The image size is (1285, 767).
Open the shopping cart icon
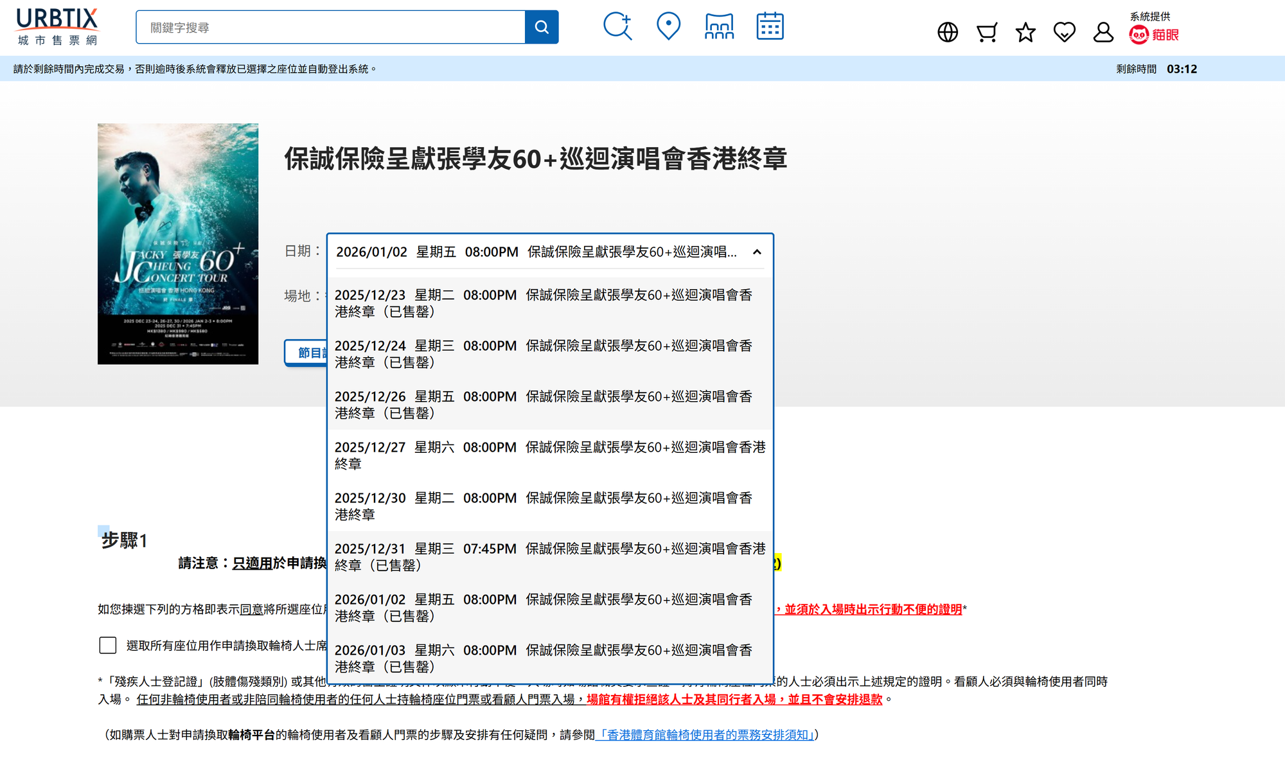tap(986, 32)
